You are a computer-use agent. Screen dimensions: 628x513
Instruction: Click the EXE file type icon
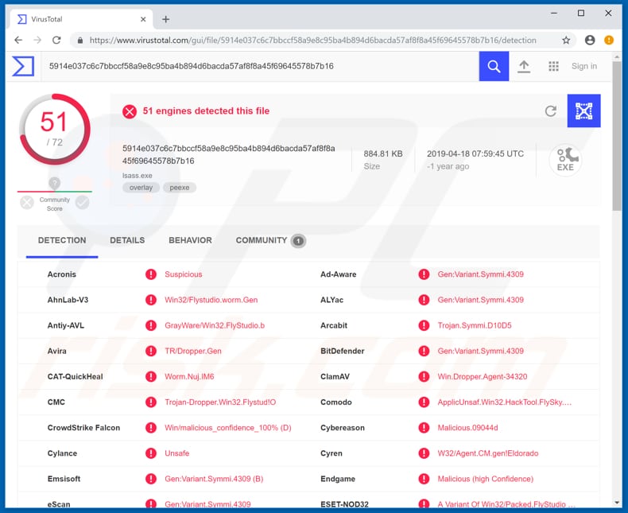click(565, 160)
